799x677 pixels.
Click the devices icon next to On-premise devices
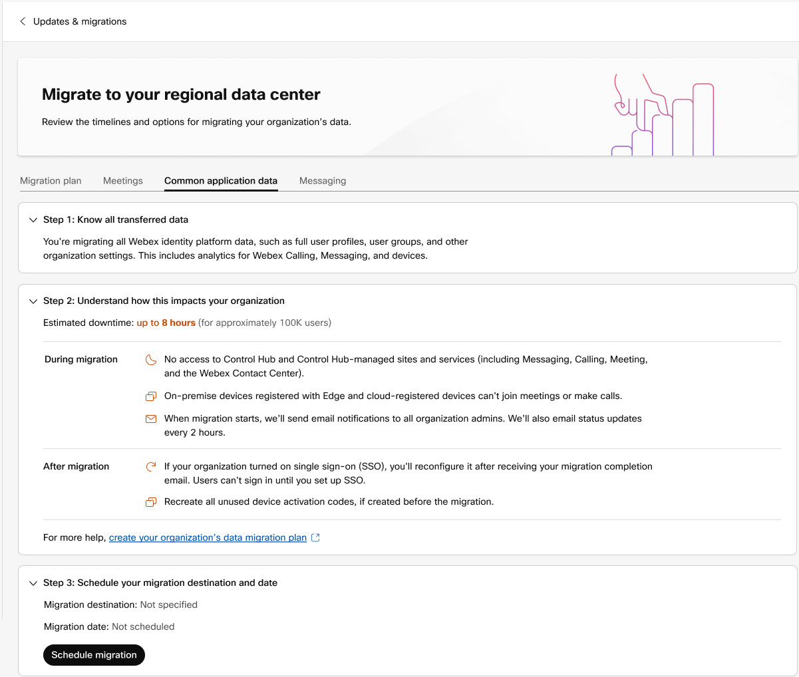point(151,396)
